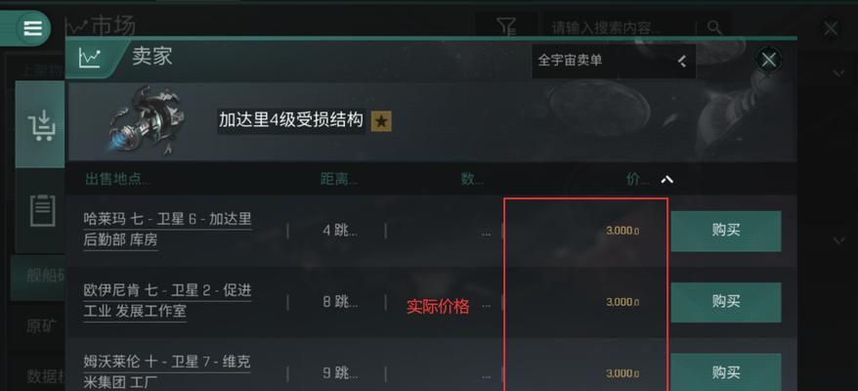Screen dimensions: 858x391
Task: Click the 加达里4级受损结构 item thumbnail
Action: pyautogui.click(x=147, y=120)
